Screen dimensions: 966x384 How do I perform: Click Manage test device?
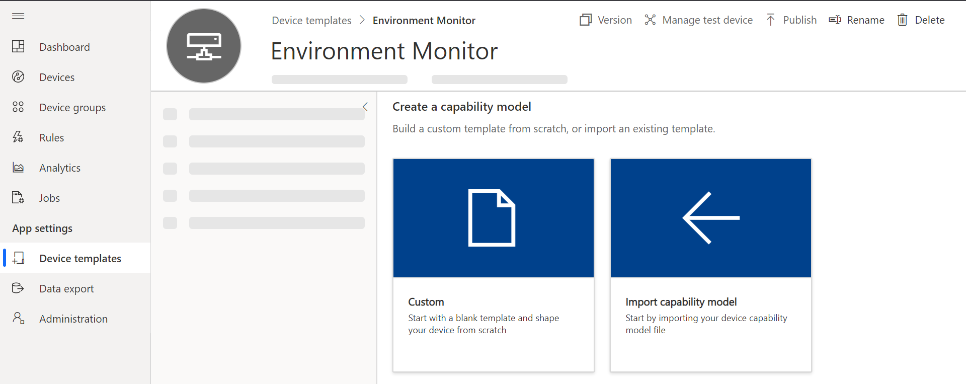699,20
